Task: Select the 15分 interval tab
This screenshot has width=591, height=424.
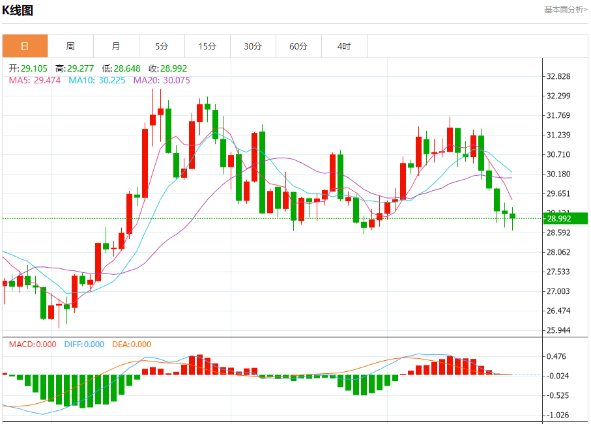Action: [x=207, y=46]
